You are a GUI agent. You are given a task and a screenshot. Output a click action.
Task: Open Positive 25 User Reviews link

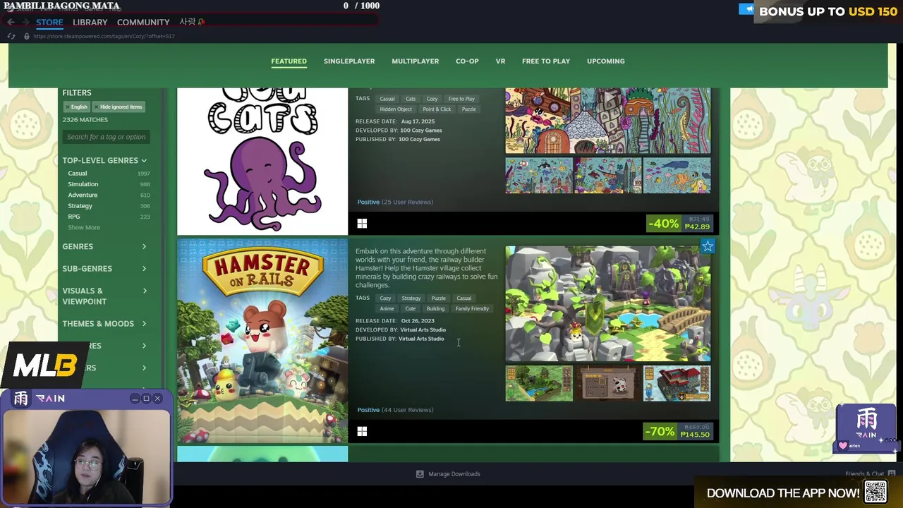pyautogui.click(x=395, y=202)
